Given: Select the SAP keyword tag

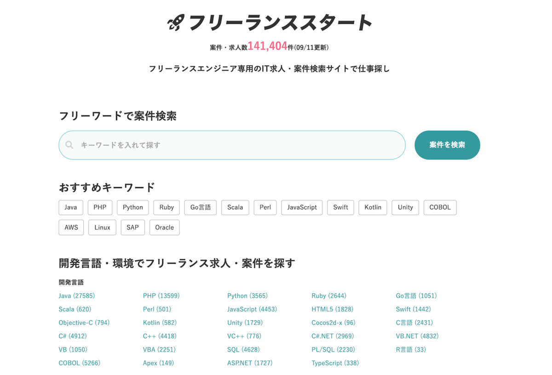Looking at the screenshot, I should click(132, 227).
